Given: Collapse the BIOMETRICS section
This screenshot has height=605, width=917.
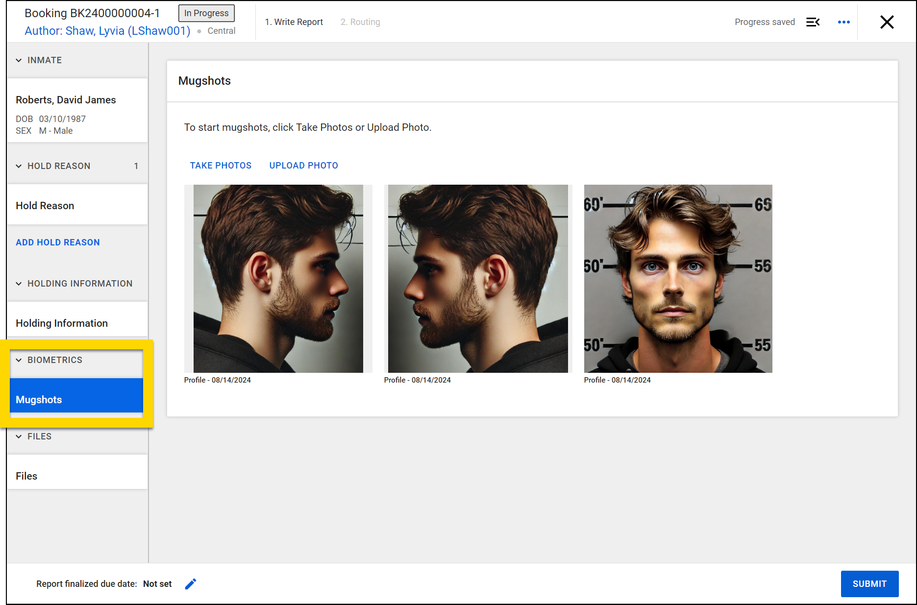Looking at the screenshot, I should (19, 360).
